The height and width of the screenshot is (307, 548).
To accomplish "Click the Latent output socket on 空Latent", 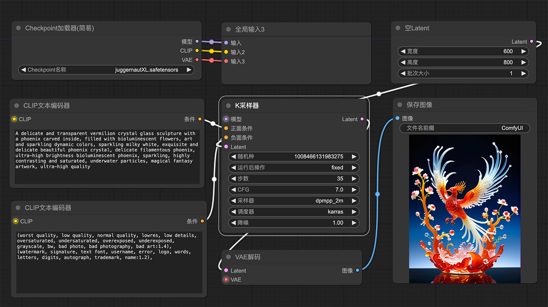I will point(532,41).
